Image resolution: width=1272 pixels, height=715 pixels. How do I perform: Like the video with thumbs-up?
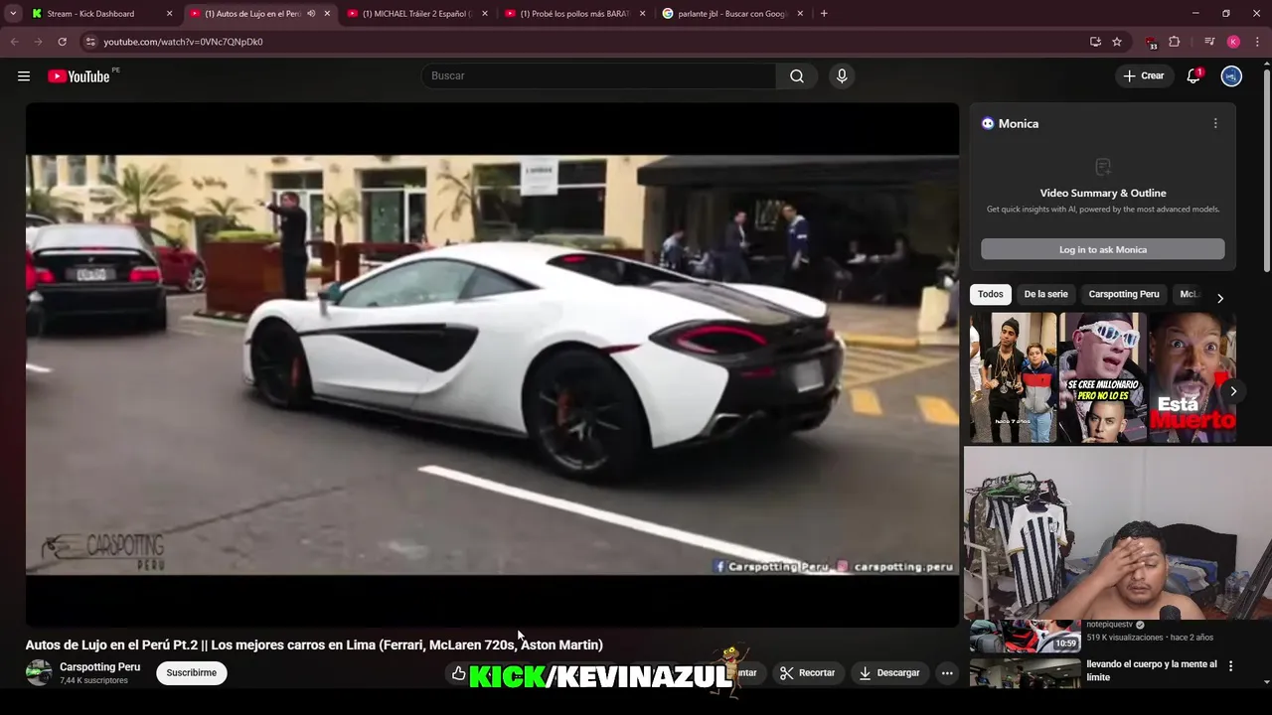pyautogui.click(x=458, y=673)
